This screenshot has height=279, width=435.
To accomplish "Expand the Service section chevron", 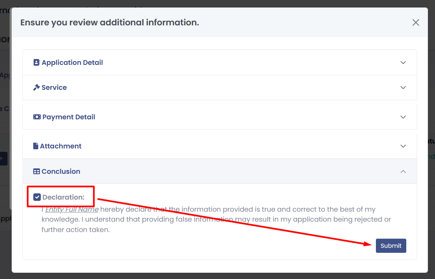I will click(x=403, y=87).
